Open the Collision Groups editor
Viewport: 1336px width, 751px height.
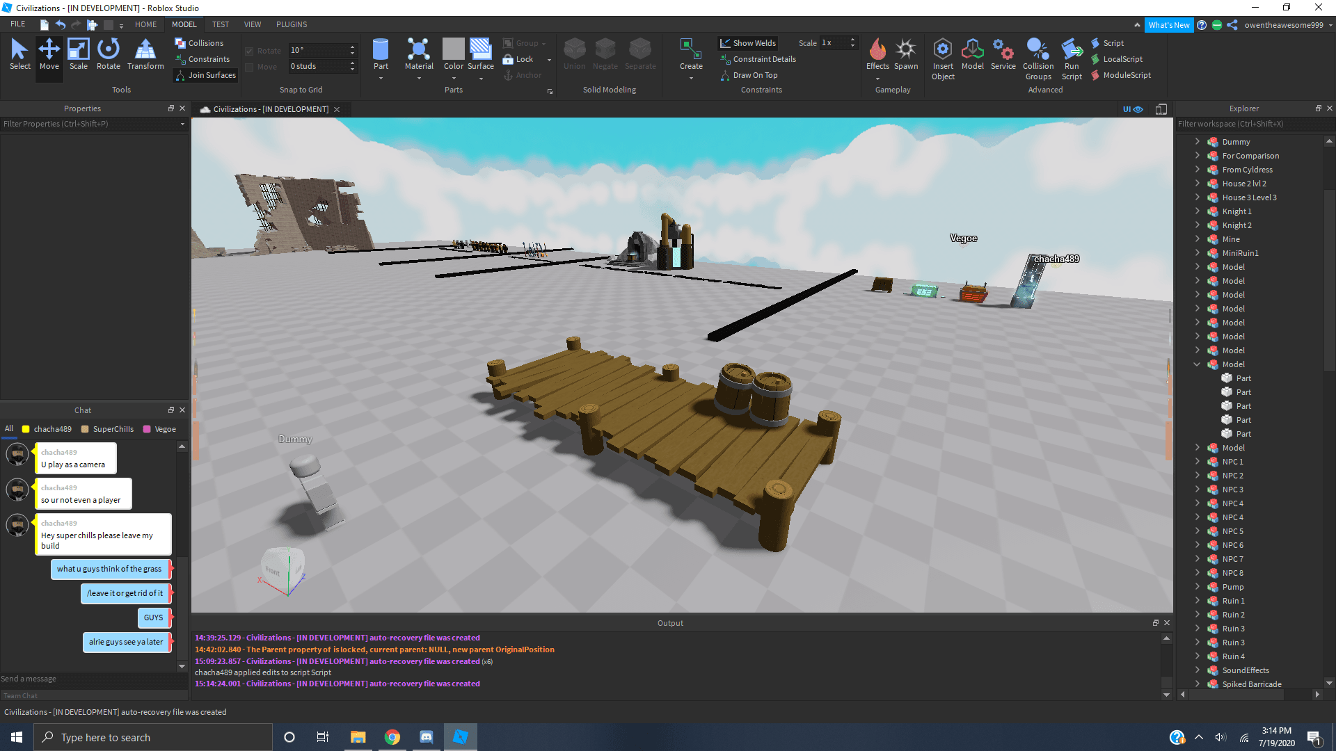1037,58
